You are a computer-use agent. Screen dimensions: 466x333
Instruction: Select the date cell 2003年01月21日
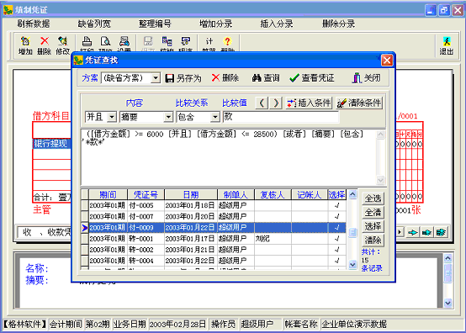tap(190, 250)
